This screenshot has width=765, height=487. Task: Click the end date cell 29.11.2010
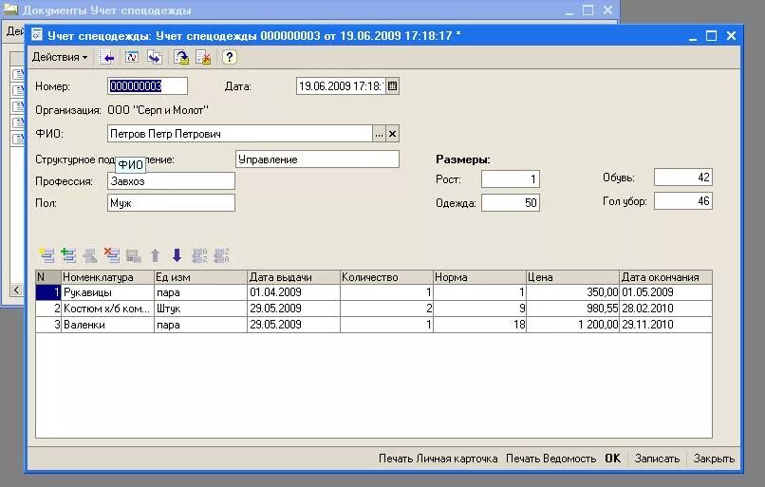click(x=666, y=325)
